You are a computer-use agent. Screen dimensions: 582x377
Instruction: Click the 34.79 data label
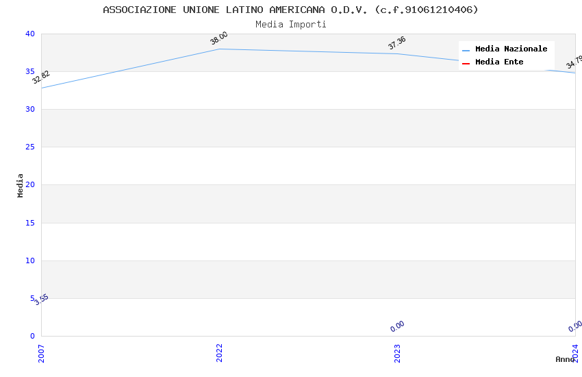pos(574,62)
